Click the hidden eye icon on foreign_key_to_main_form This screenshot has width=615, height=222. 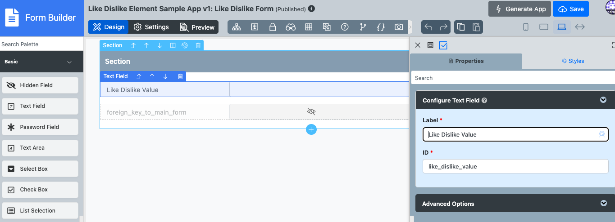pyautogui.click(x=311, y=111)
